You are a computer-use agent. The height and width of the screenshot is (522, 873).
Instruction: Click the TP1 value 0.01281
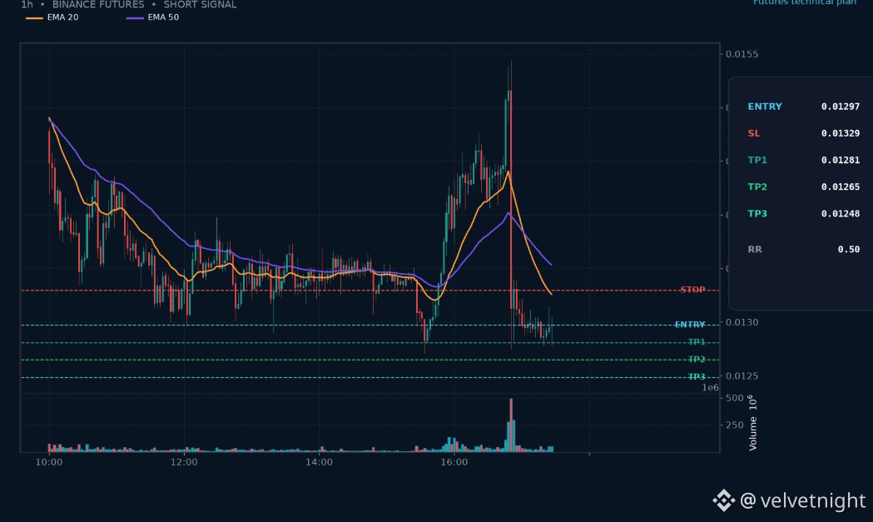(841, 160)
